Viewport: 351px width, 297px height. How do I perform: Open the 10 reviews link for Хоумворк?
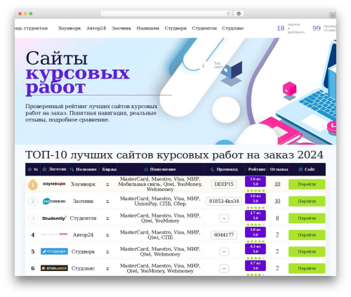pyautogui.click(x=277, y=184)
